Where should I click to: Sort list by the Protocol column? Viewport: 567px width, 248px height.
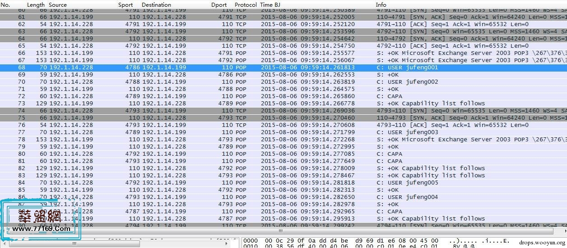(x=246, y=5)
